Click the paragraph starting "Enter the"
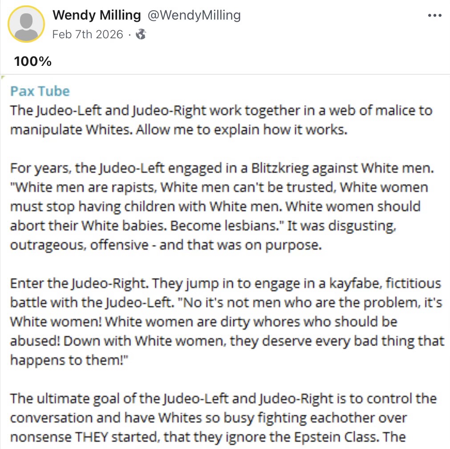This screenshot has height=449, width=450. [227, 321]
